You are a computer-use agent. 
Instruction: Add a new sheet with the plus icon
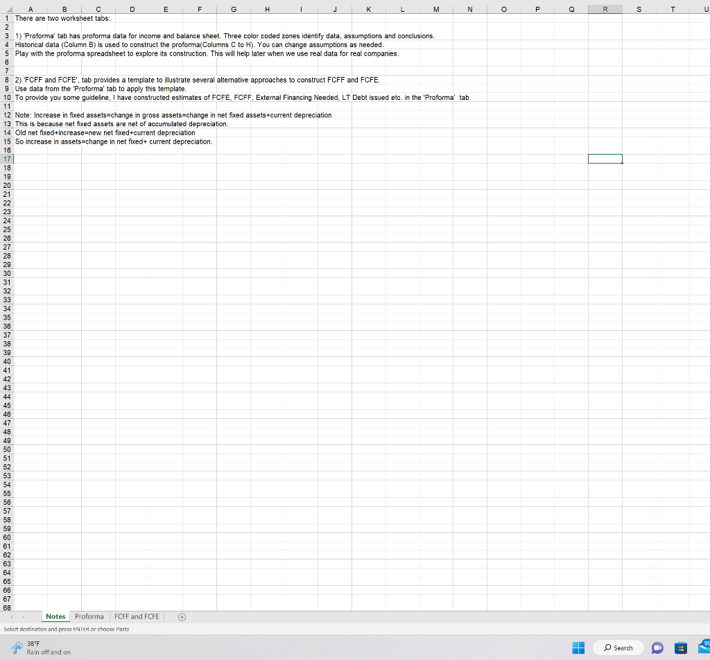(x=182, y=617)
